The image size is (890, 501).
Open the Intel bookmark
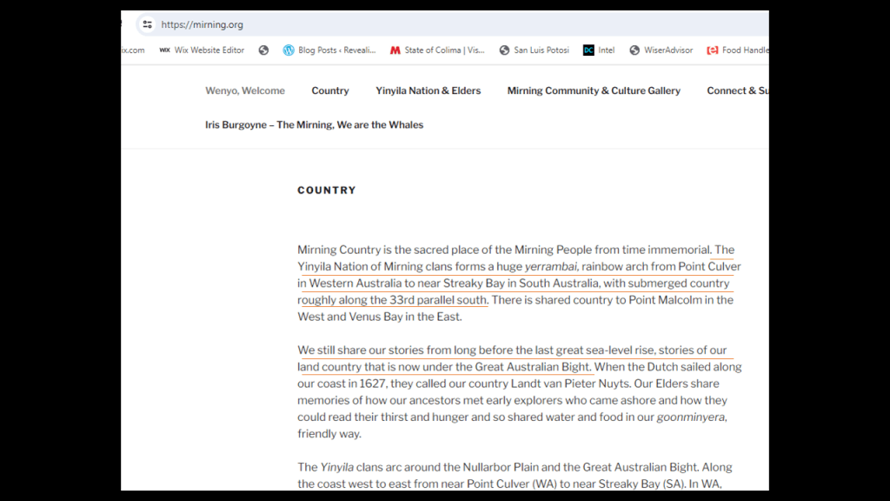point(599,50)
